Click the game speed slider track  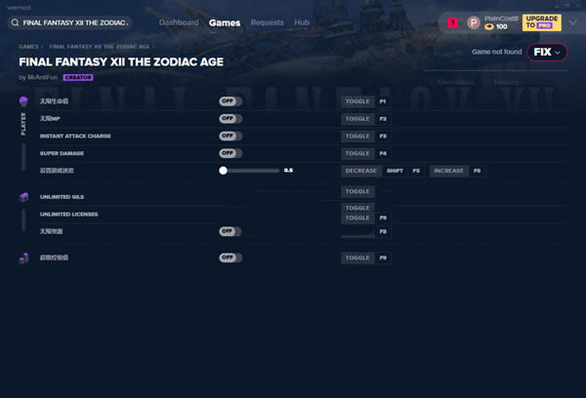click(249, 171)
